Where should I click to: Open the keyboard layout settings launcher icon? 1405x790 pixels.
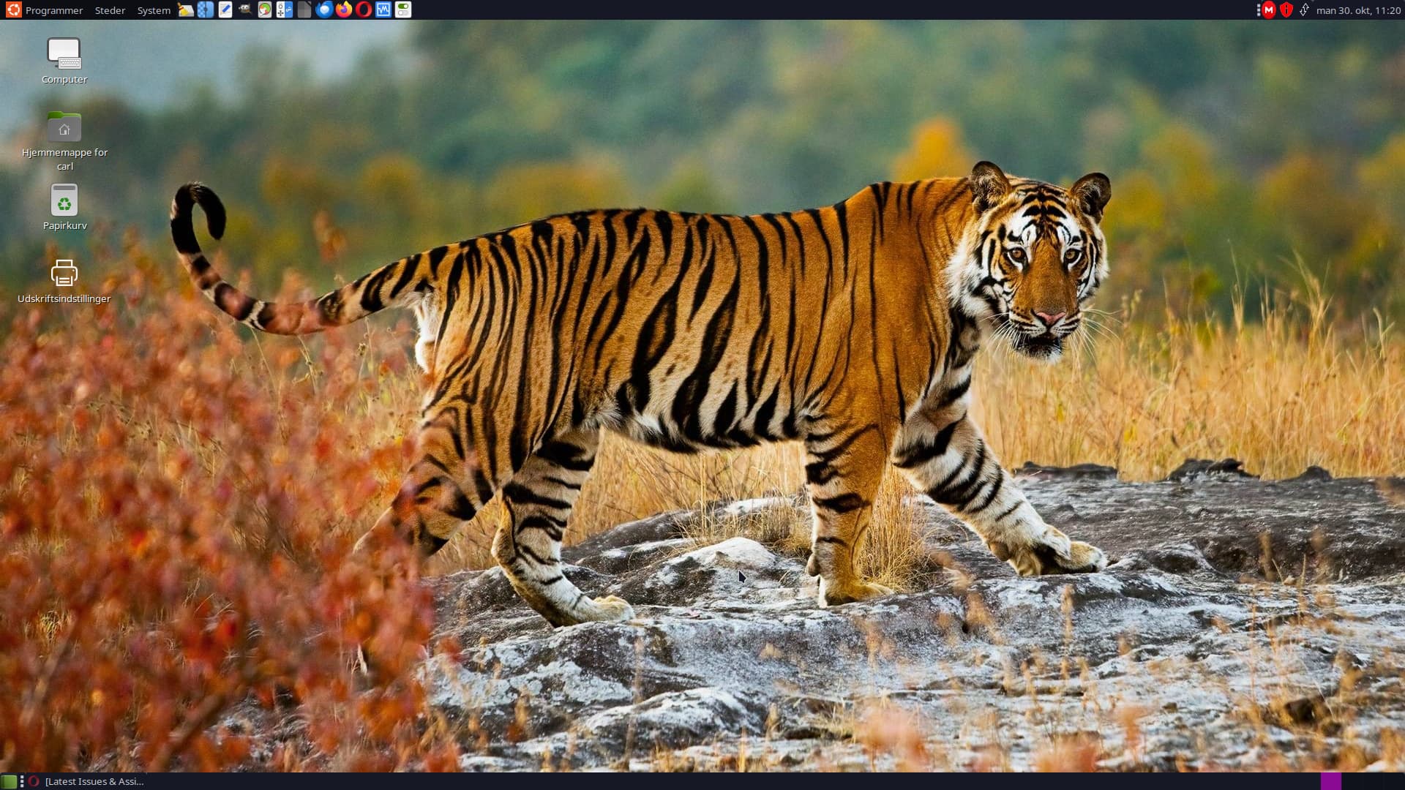[285, 10]
